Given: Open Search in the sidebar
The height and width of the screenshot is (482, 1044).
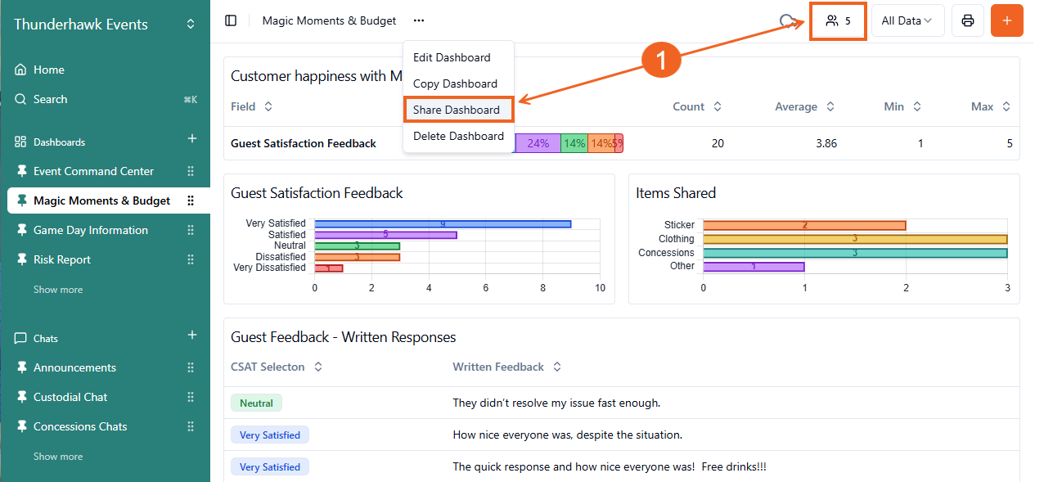Looking at the screenshot, I should pos(50,99).
